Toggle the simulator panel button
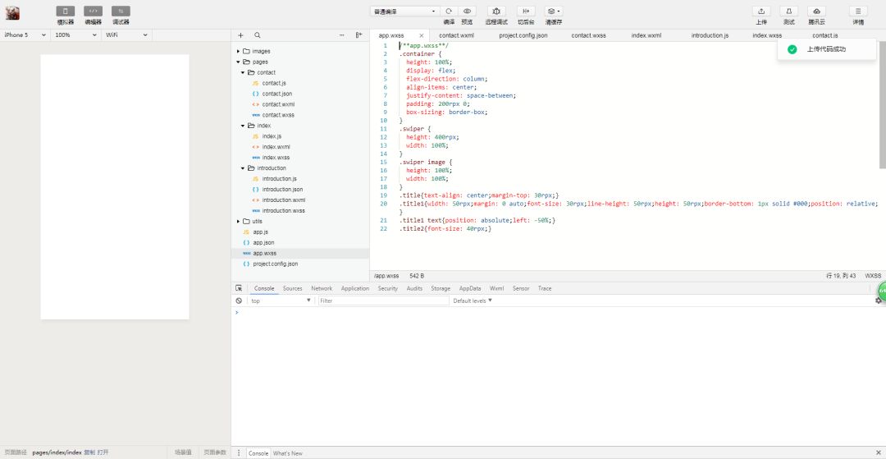The height and width of the screenshot is (459, 886). click(x=65, y=11)
